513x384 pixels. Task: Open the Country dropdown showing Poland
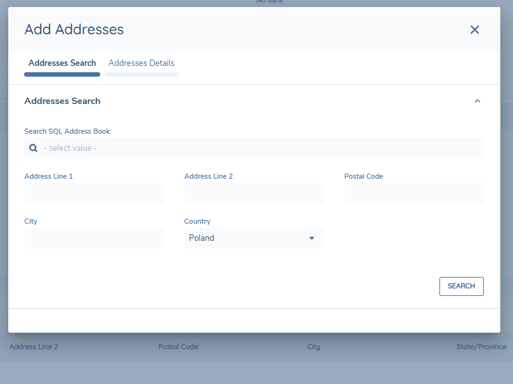coord(254,238)
